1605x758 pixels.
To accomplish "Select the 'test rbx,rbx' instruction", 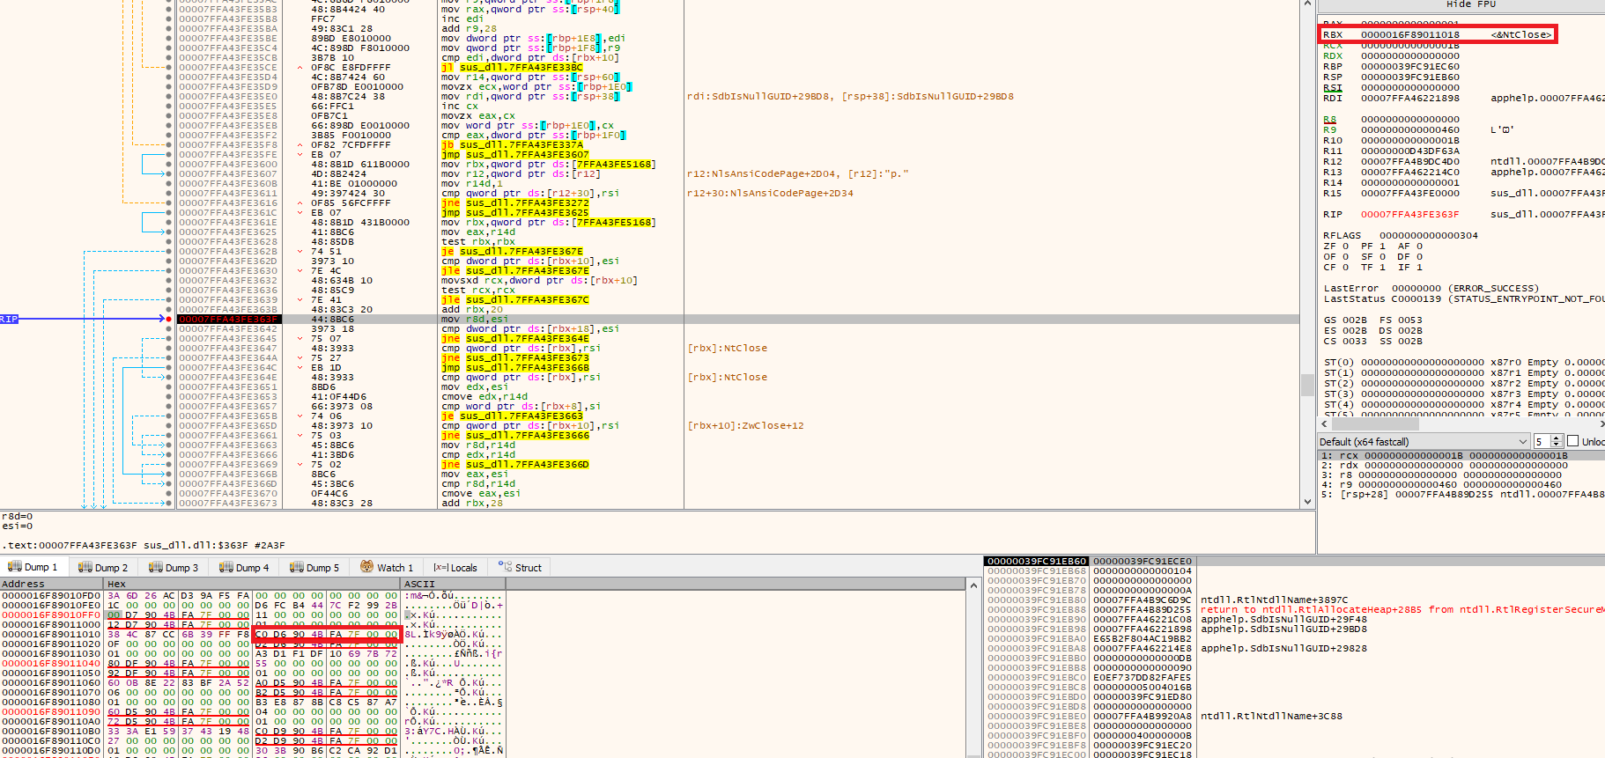I will (477, 241).
